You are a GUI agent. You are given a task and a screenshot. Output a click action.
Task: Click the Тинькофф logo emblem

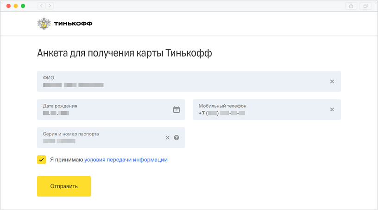[44, 24]
